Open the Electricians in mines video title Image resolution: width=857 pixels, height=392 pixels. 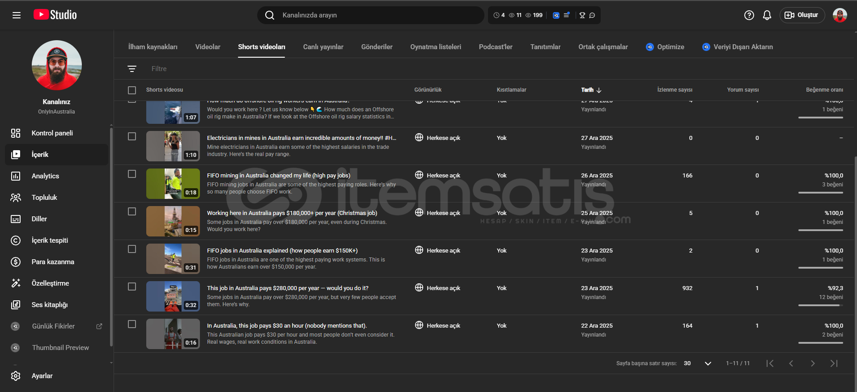(x=301, y=138)
